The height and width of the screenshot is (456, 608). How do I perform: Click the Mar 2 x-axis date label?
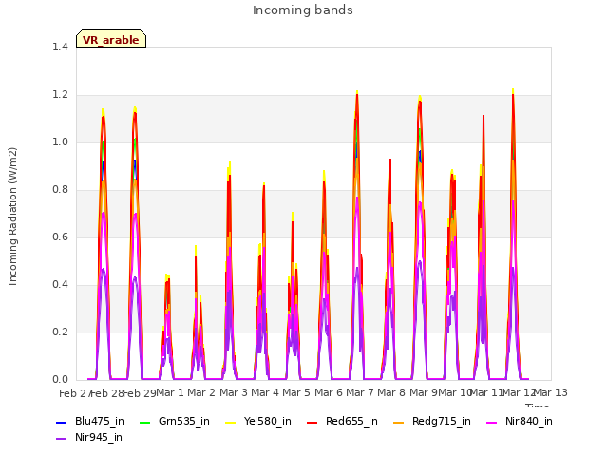201,392
